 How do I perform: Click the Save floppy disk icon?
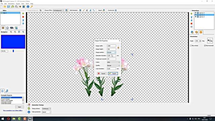[8, 7]
